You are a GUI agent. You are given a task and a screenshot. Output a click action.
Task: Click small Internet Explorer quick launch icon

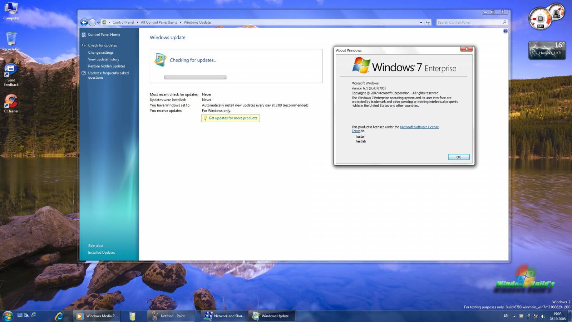click(34, 315)
